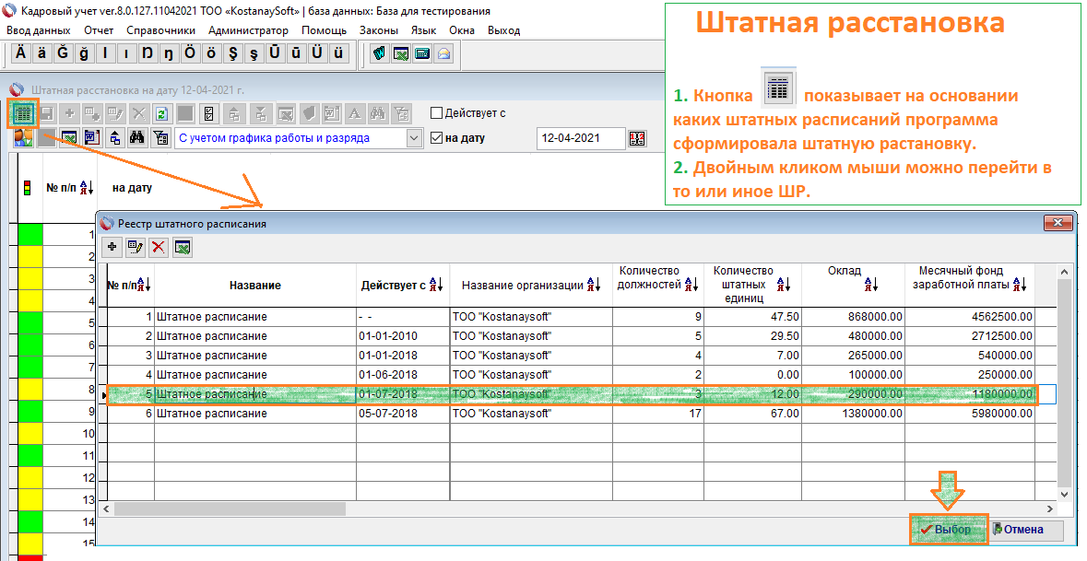Click the refresh icon with green arrows
The width and height of the screenshot is (1087, 561).
161,113
